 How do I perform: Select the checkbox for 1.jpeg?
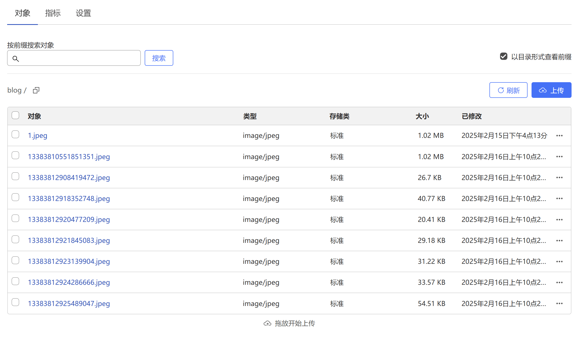pos(15,134)
